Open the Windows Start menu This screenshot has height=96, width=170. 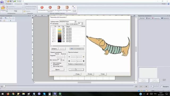coord(2,94)
